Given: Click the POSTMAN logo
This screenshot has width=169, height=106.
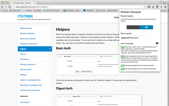Looking at the screenshot, I should 25,16.
